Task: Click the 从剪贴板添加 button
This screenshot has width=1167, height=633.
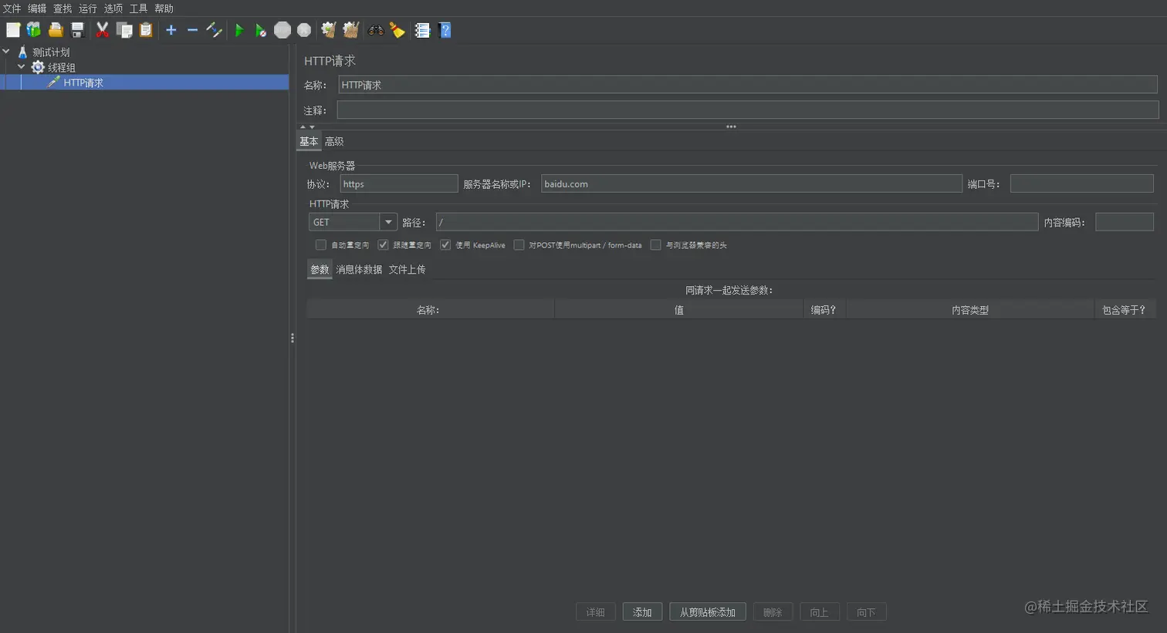Action: [x=708, y=612]
